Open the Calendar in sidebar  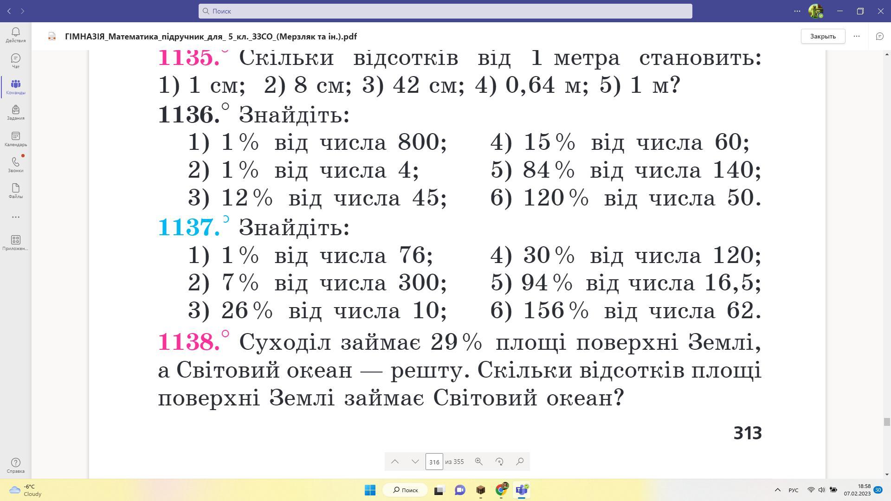[15, 138]
